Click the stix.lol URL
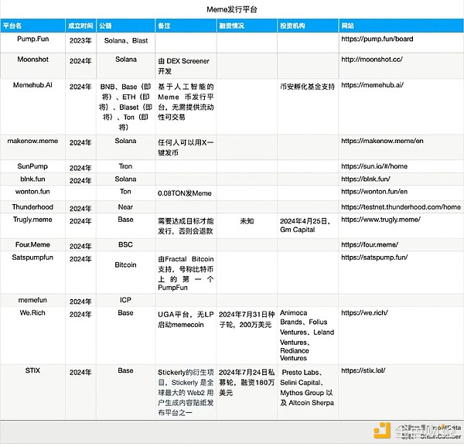 pyautogui.click(x=363, y=371)
